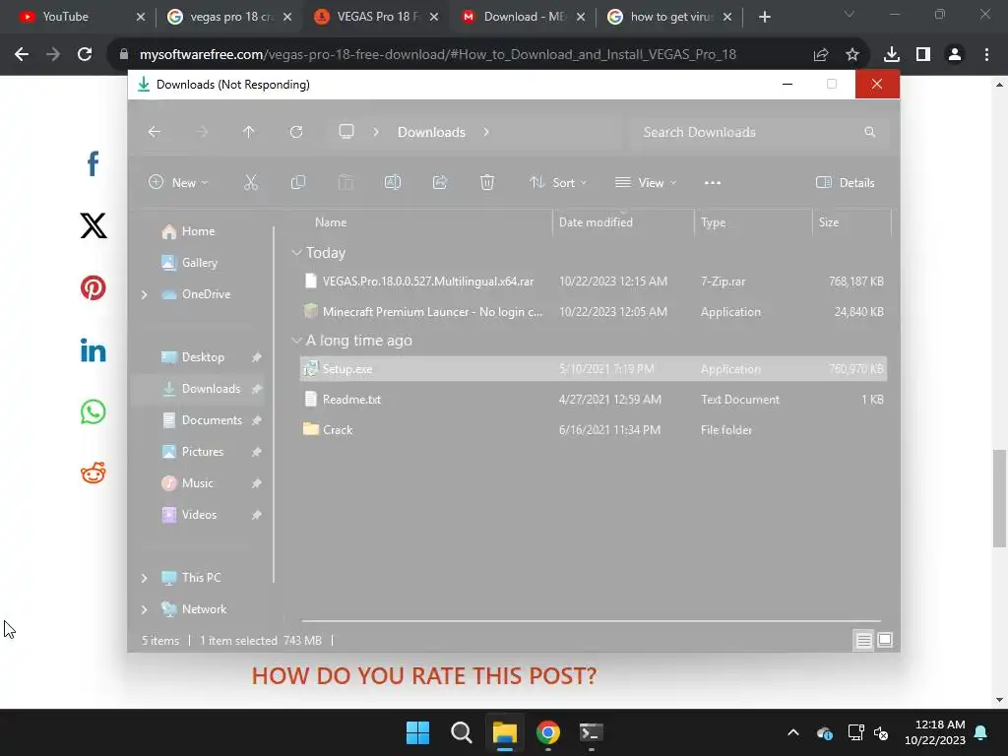Click Explorer's refresh icon
Image resolution: width=1008 pixels, height=756 pixels.
(x=296, y=132)
